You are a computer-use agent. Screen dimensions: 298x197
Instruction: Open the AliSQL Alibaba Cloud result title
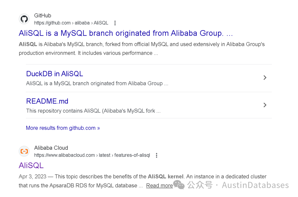click(31, 165)
